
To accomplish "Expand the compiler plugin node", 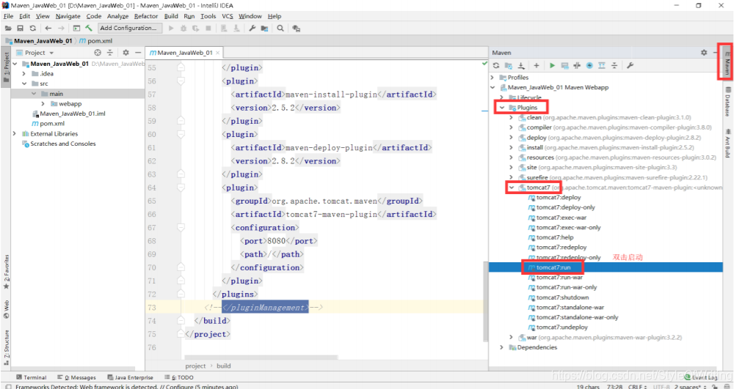I will click(x=512, y=127).
